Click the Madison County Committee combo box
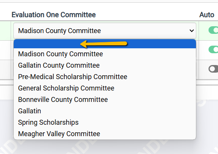The image size is (218, 154). (105, 30)
